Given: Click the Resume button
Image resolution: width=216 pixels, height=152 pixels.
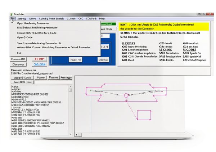Looking at the screenshot, I should [53, 77].
